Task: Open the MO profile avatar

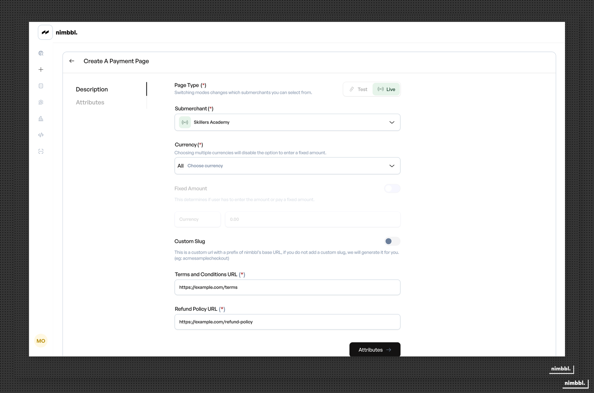Action: click(x=41, y=341)
